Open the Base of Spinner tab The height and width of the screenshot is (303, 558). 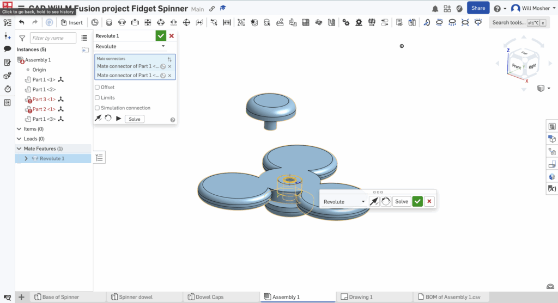pos(60,297)
